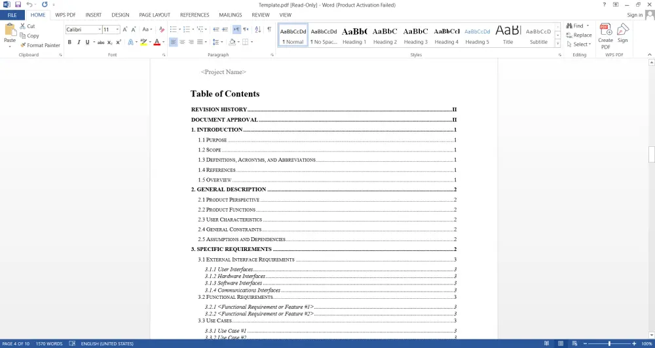Open the Find dropdown arrow
Image resolution: width=655 pixels, height=348 pixels.
[588, 26]
